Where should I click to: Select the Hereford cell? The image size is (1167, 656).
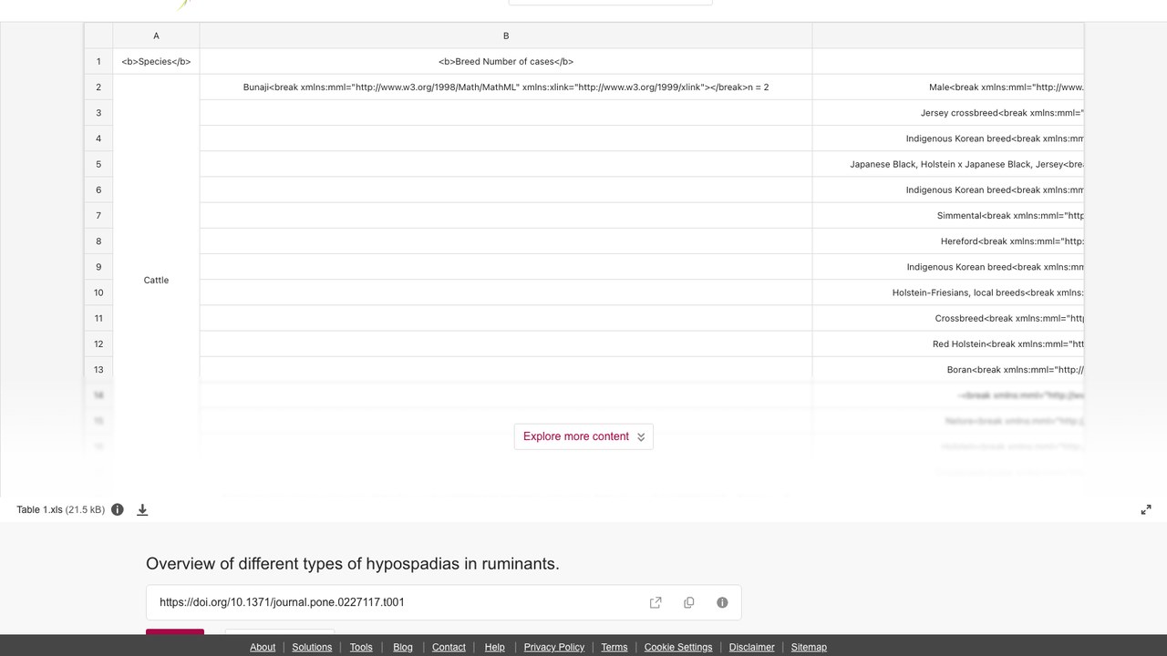pyautogui.click(x=948, y=241)
